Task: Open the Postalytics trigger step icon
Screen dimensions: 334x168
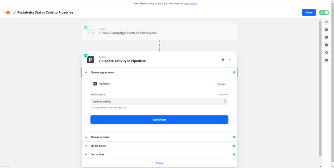Action: pyautogui.click(x=90, y=32)
